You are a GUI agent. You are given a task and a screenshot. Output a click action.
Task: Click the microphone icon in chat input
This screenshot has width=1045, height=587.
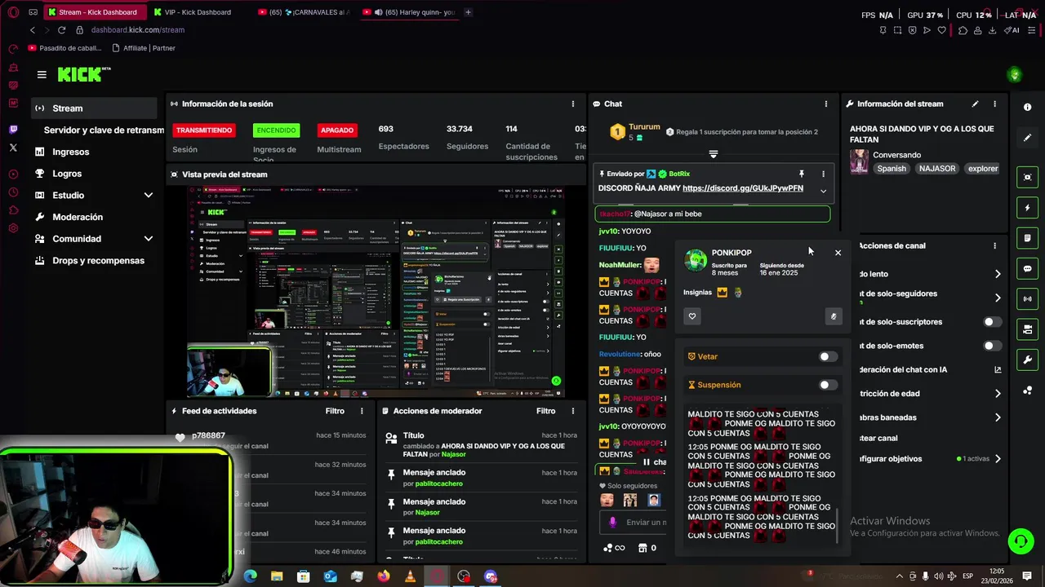click(613, 522)
